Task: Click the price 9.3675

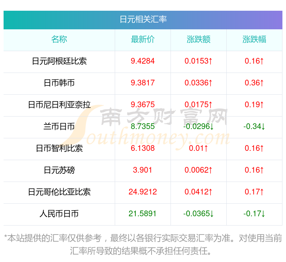Action: pyautogui.click(x=143, y=105)
